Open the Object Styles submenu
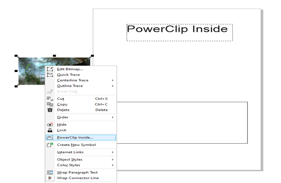Screen dimensions: 281x183 click(81, 160)
